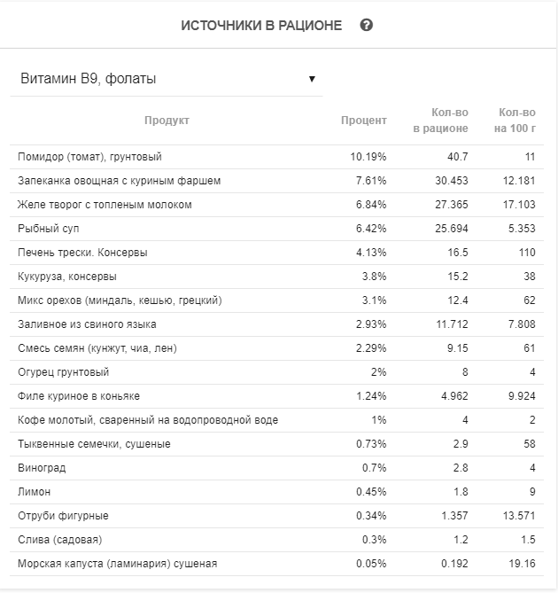The image size is (558, 593).
Task: Select Морская капуста (ламинария) сушеная
Action: [x=117, y=564]
